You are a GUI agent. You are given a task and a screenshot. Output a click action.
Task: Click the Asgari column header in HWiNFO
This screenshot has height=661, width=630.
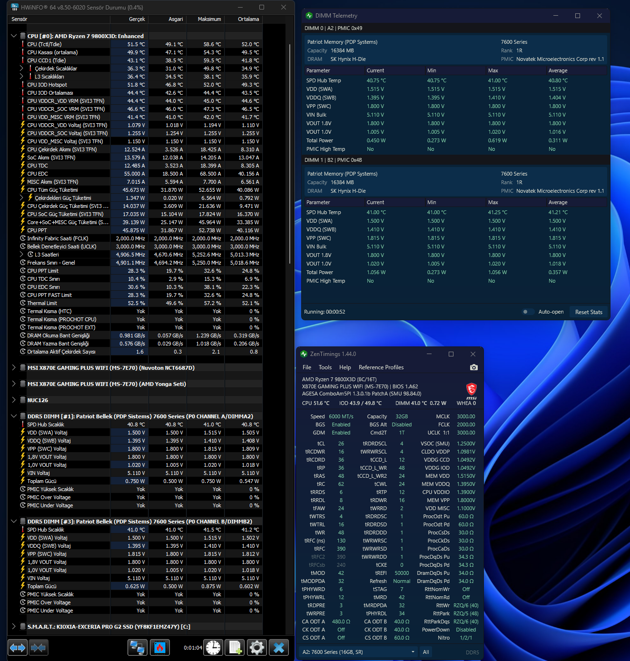167,20
